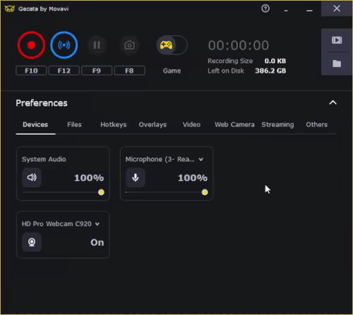Click the Game label text
Viewport: 353px width, 315px height.
click(x=172, y=71)
